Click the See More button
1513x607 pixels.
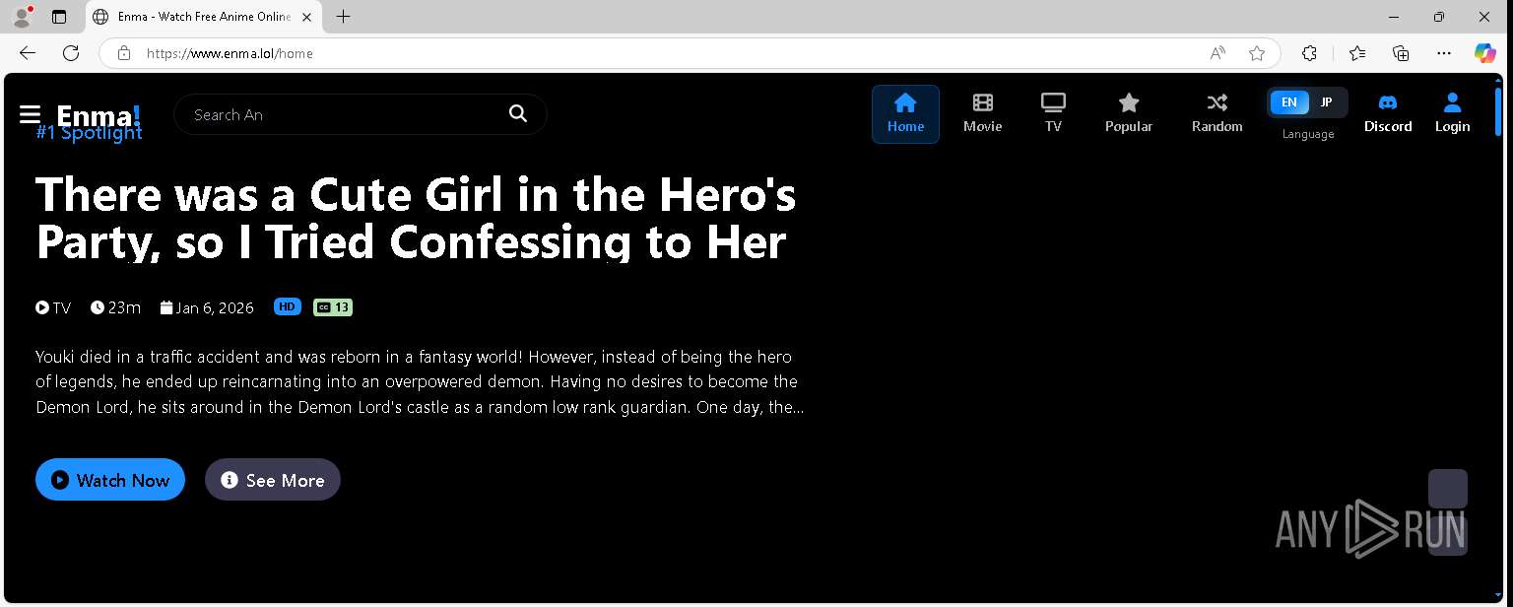pyautogui.click(x=273, y=480)
